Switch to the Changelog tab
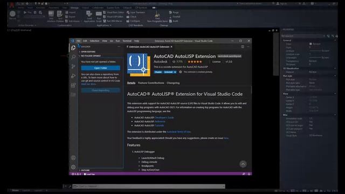This screenshot has width=345, height=194. click(173, 83)
